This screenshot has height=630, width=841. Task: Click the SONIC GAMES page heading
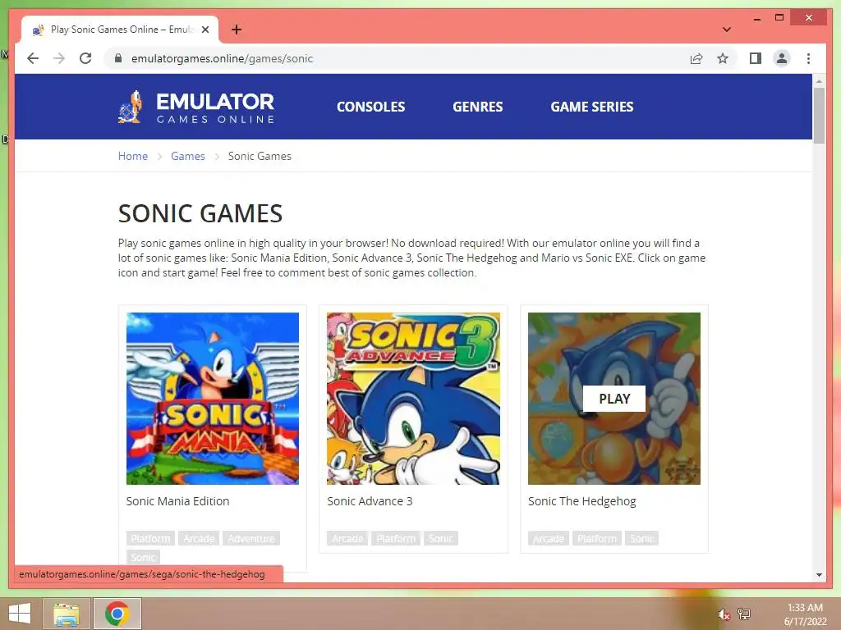(200, 213)
